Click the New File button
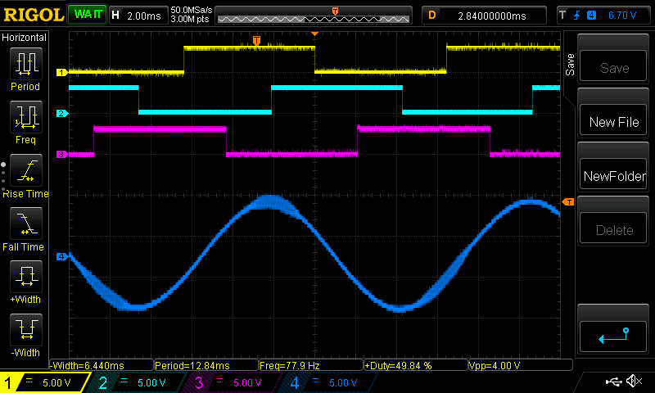The height and width of the screenshot is (393, 655). (x=613, y=120)
